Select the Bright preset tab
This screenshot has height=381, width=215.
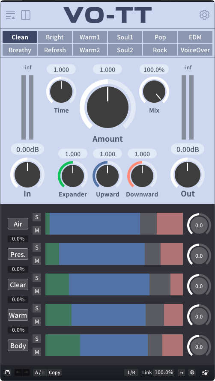tap(55, 37)
